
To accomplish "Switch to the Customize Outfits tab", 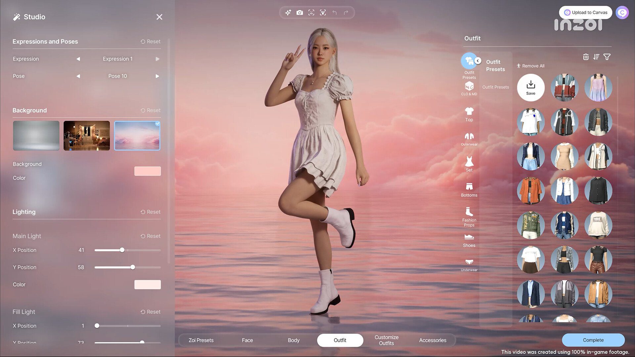I will tap(386, 340).
